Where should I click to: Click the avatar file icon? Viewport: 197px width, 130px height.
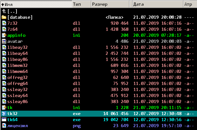[x=4, y=41]
